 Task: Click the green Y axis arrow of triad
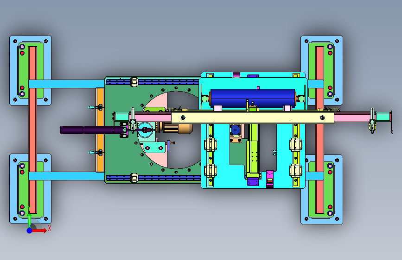30,219
